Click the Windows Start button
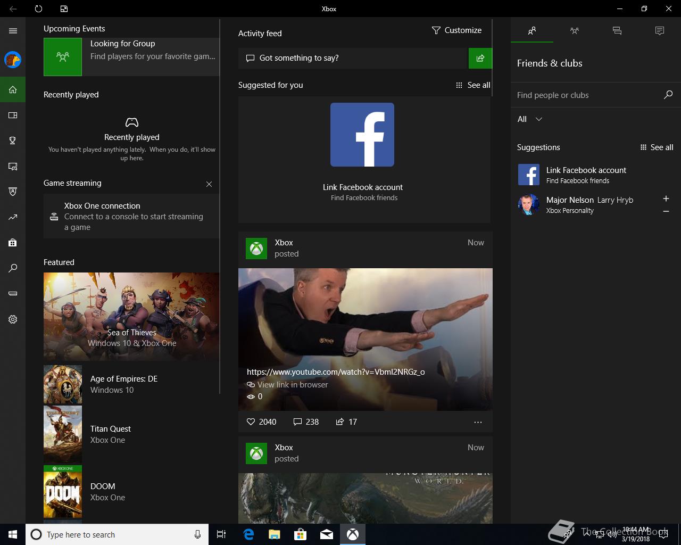This screenshot has width=681, height=545. click(13, 534)
